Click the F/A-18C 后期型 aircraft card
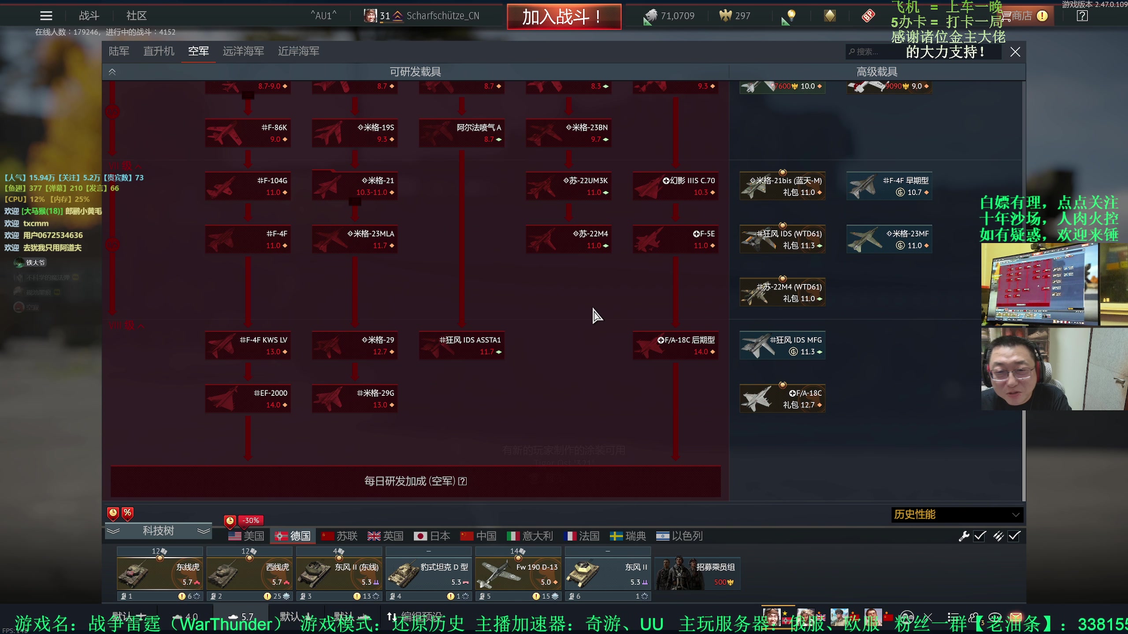1128x634 pixels. [x=675, y=346]
